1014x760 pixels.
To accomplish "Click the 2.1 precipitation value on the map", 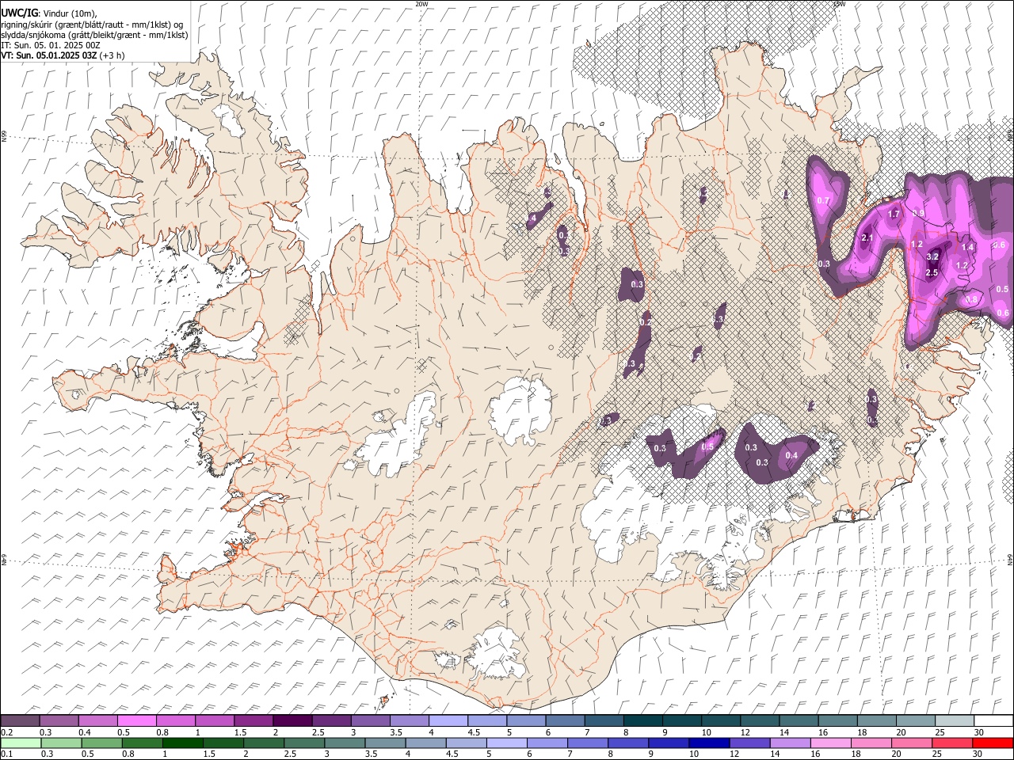I will click(x=867, y=238).
